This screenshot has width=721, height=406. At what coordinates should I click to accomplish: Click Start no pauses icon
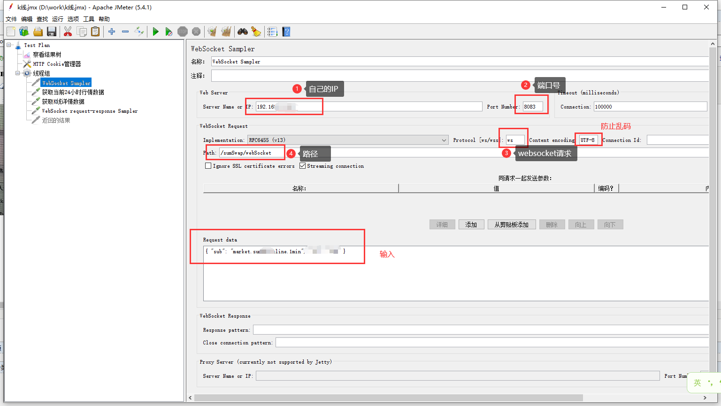(x=169, y=31)
